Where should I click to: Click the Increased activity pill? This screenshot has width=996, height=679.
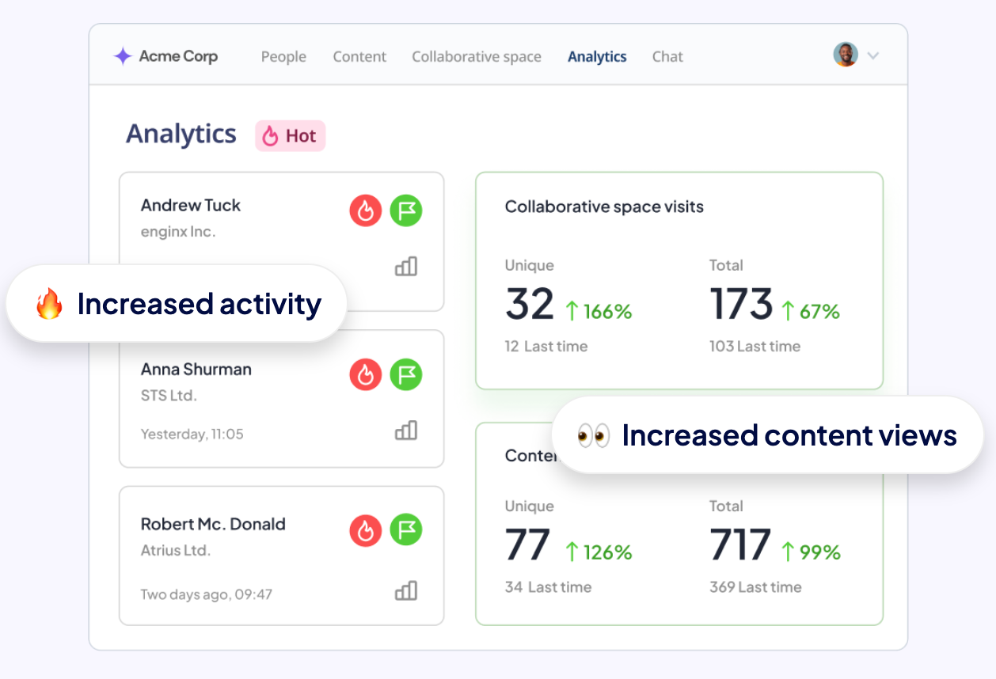tap(177, 304)
